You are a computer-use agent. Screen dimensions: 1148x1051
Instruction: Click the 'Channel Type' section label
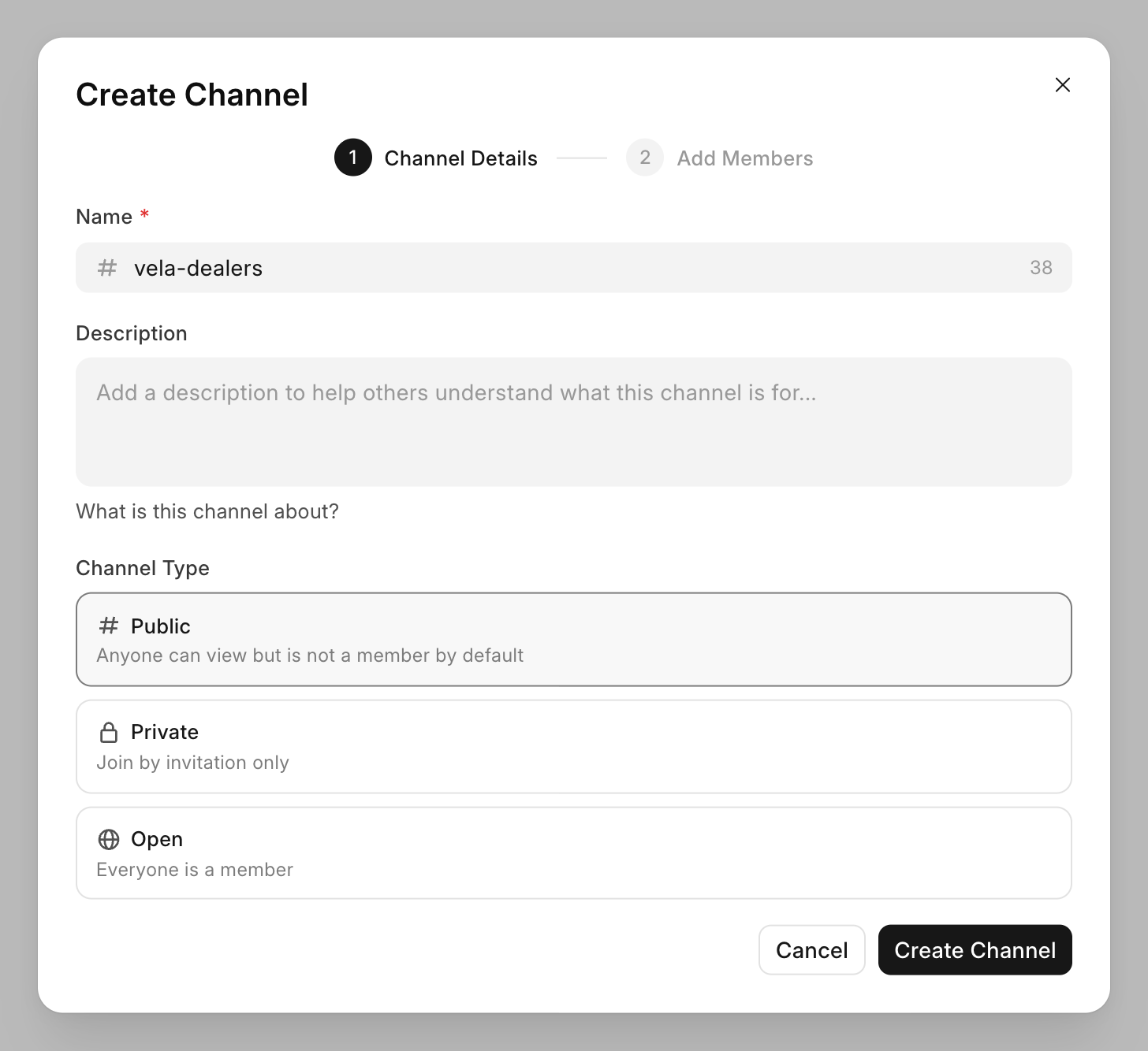143,568
